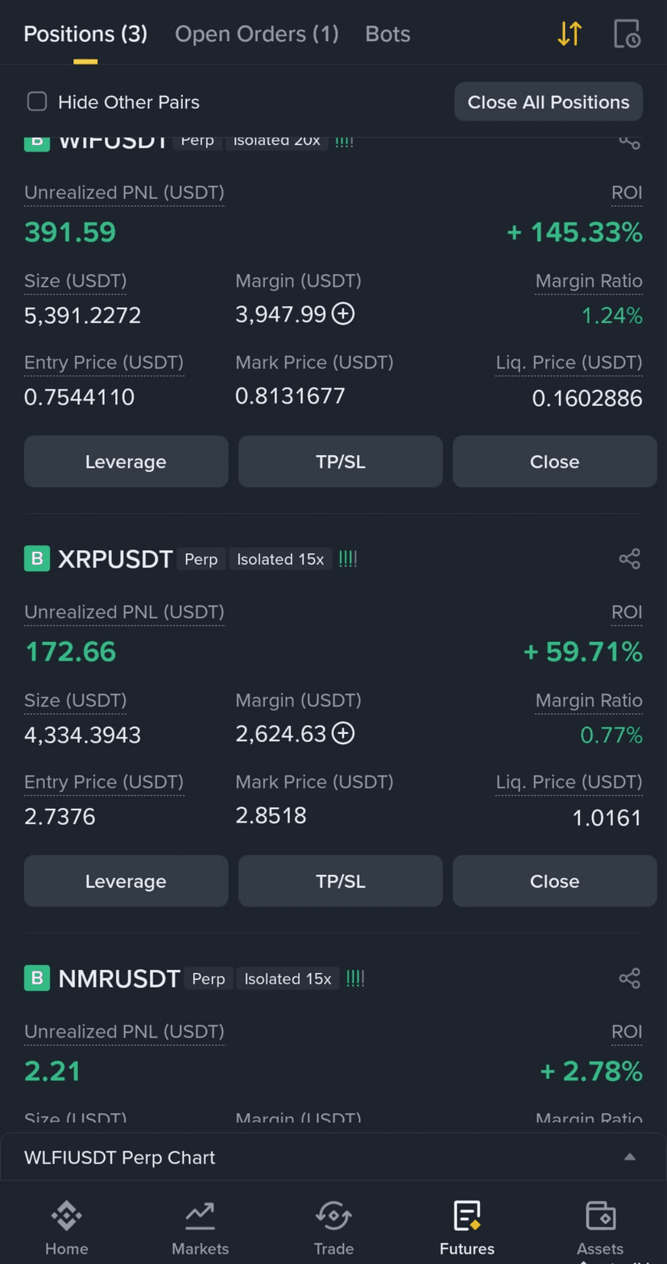Add margin to the 2,624.63 position
Viewport: 667px width, 1264px height.
[343, 733]
